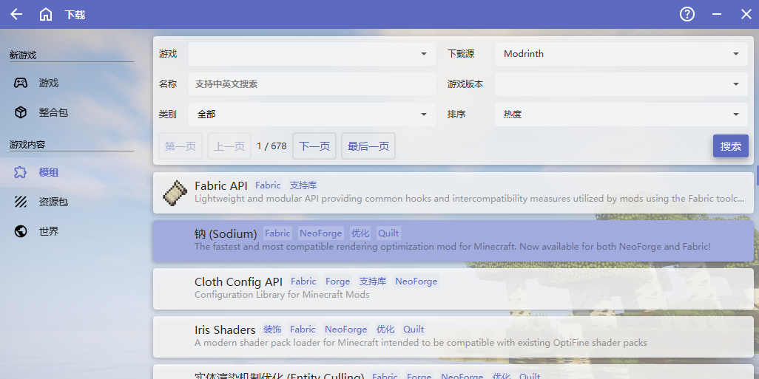The image size is (759, 379).
Task: Select the Iris Shaders mod entry
Action: coord(453,336)
